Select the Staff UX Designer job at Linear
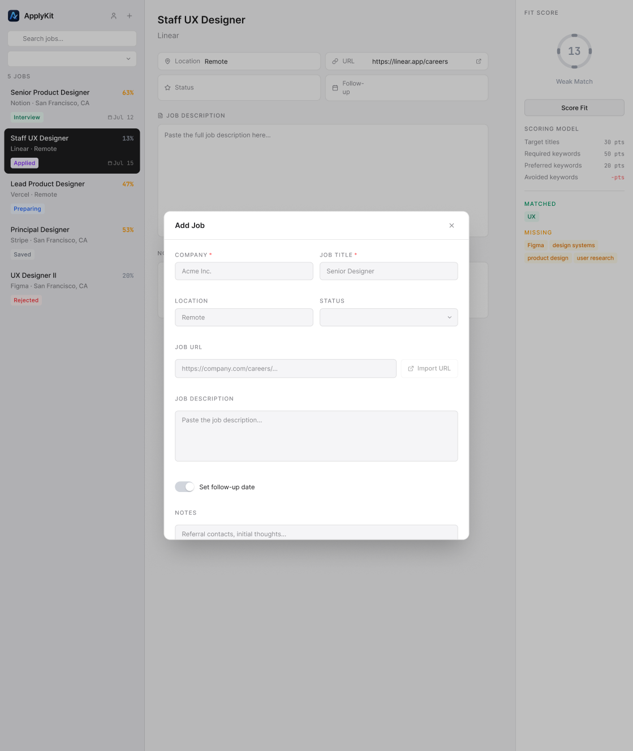Image resolution: width=633 pixels, height=751 pixels. [72, 150]
